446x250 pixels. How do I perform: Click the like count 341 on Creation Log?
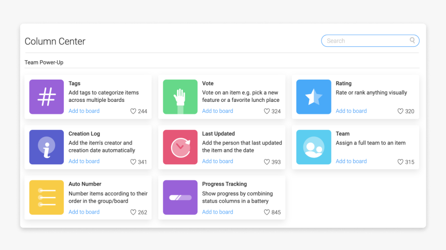coord(143,162)
